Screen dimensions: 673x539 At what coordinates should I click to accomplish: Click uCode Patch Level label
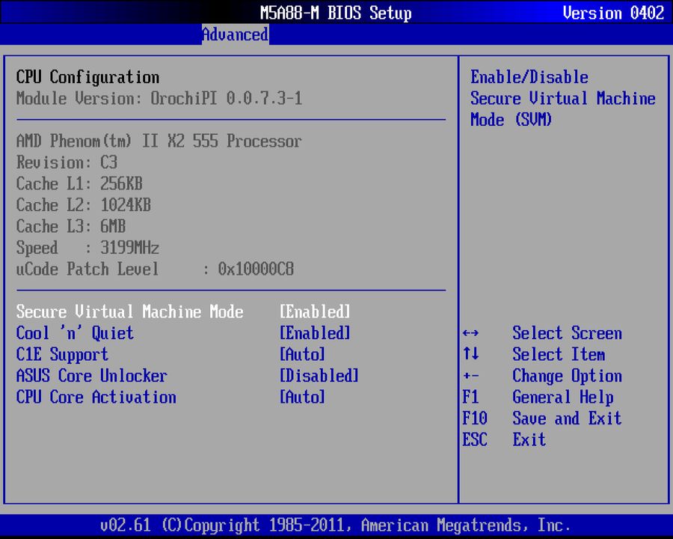tap(87, 269)
